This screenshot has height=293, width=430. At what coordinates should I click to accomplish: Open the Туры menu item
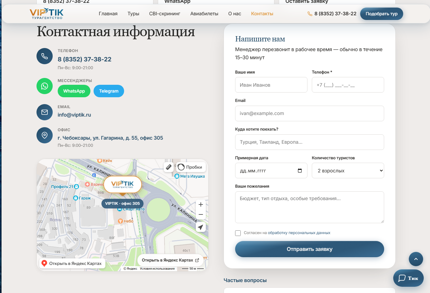coord(133,14)
